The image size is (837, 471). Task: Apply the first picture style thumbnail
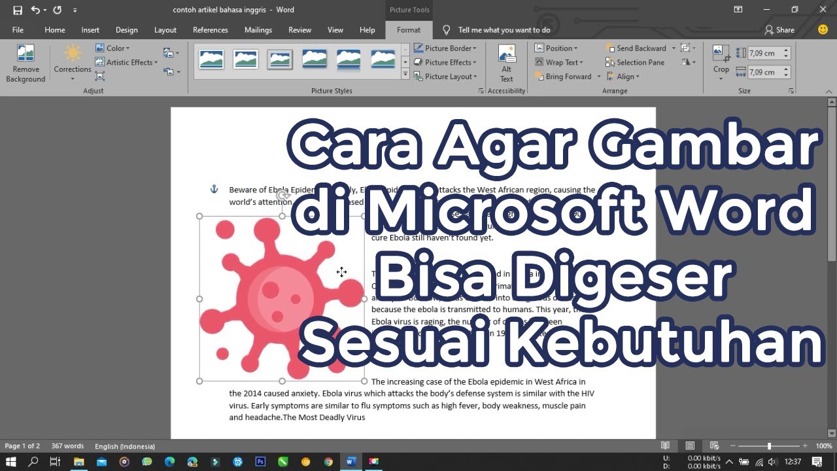[211, 60]
